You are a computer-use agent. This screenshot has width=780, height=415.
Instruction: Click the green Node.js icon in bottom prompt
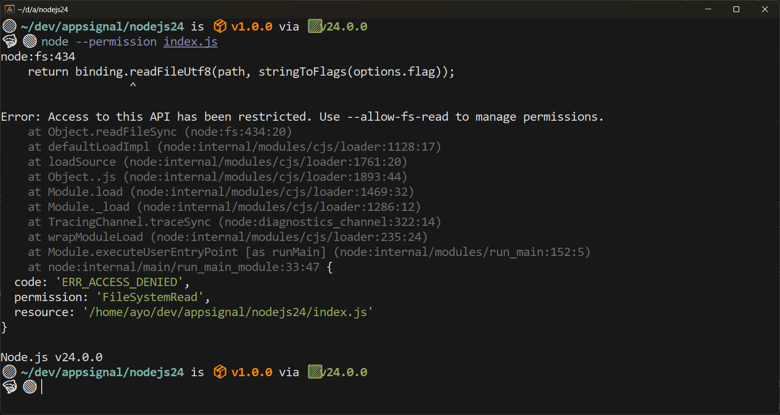click(x=315, y=372)
